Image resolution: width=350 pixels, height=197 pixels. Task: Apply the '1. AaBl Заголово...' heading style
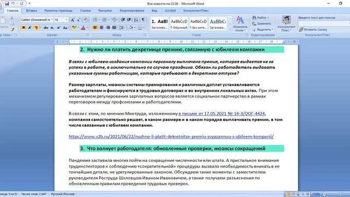[159, 24]
